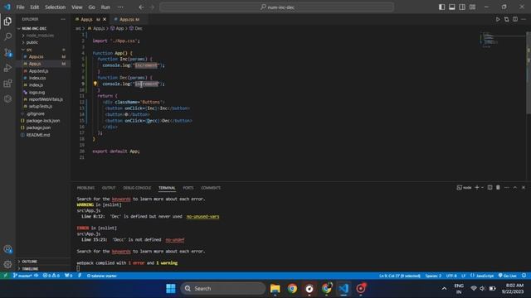
Task: Open the terminal panel more actions menu
Action: pyautogui.click(x=506, y=188)
